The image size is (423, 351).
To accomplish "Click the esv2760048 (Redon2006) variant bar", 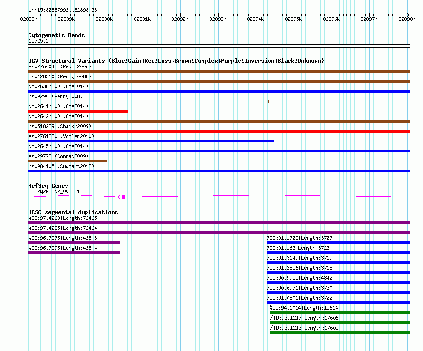I will coord(219,71).
